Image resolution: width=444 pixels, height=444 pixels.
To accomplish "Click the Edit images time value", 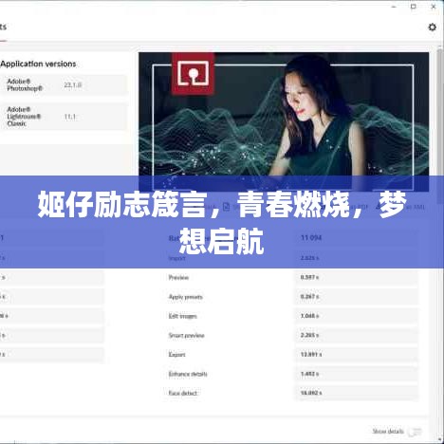I will 309,316.
